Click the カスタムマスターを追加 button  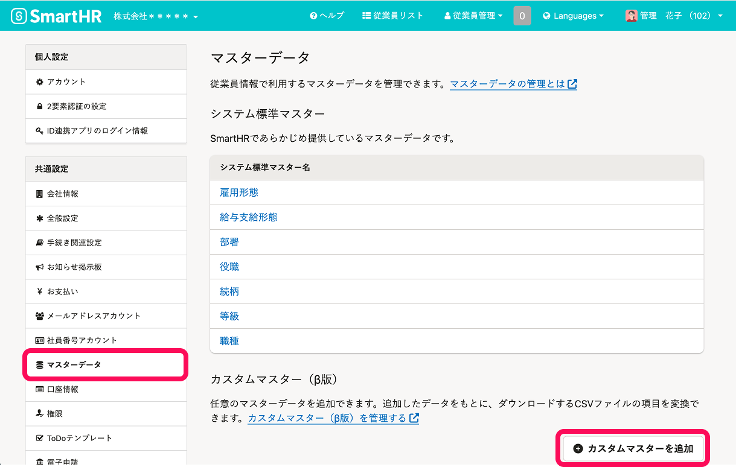[633, 448]
